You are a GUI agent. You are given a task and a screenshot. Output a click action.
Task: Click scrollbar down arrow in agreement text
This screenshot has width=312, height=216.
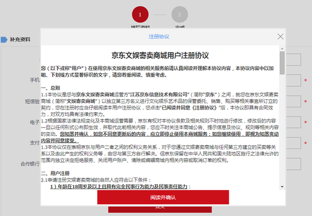pyautogui.click(x=282, y=187)
